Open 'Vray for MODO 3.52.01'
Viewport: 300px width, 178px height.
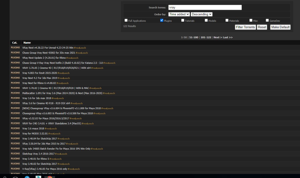pyautogui.click(x=35, y=133)
